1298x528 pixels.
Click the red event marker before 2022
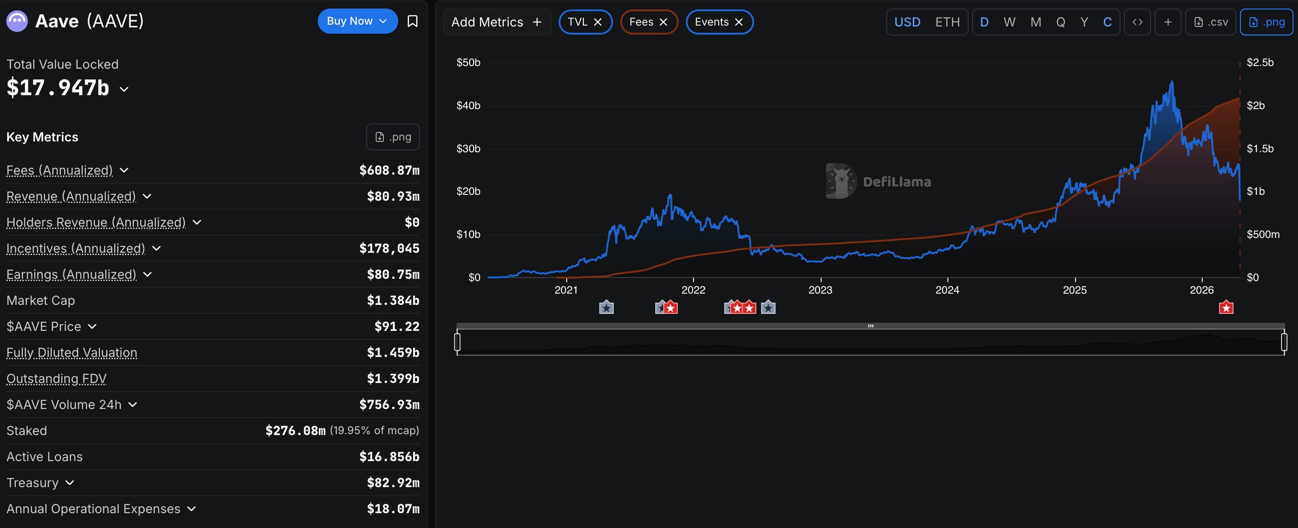point(670,307)
